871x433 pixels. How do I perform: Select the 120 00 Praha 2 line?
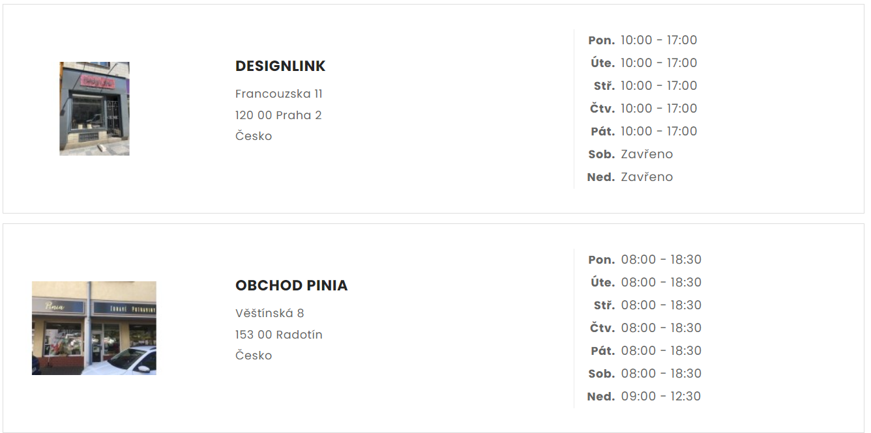tap(278, 115)
